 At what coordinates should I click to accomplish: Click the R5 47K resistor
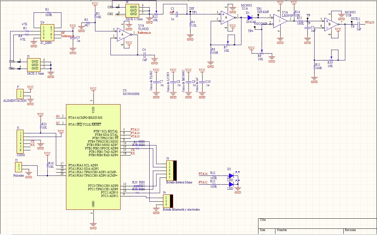coord(27,31)
